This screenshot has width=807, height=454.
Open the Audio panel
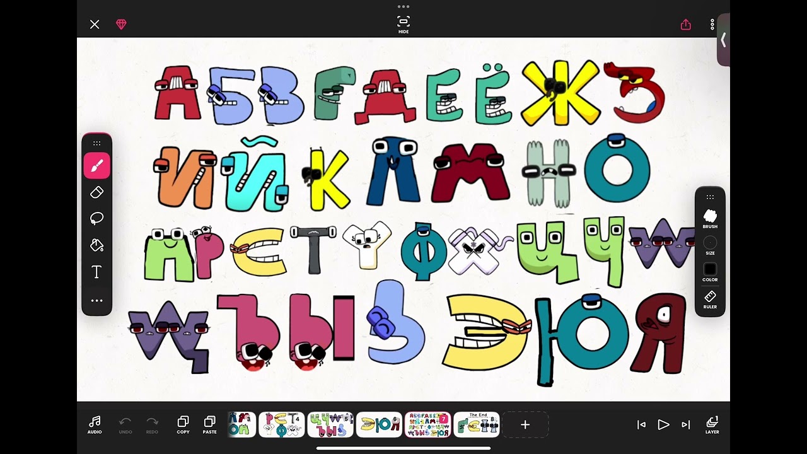pyautogui.click(x=95, y=424)
